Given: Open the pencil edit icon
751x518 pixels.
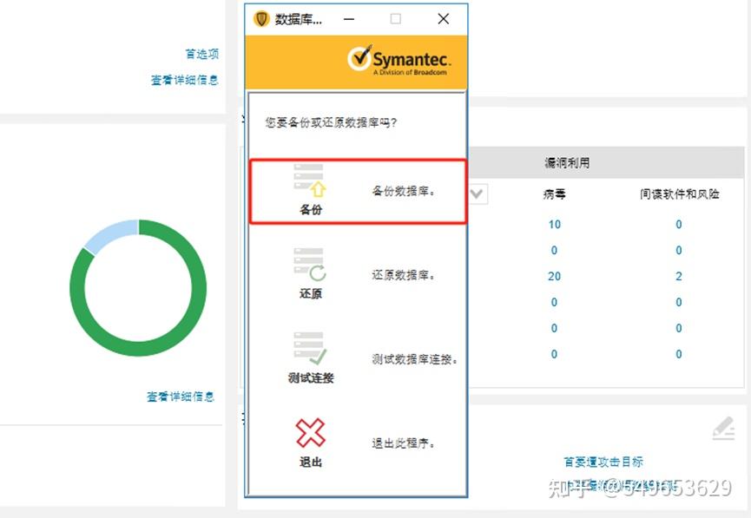Looking at the screenshot, I should tap(725, 427).
